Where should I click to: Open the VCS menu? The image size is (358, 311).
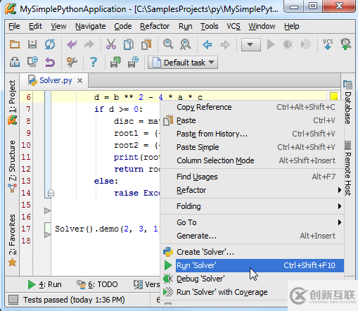[x=234, y=26]
